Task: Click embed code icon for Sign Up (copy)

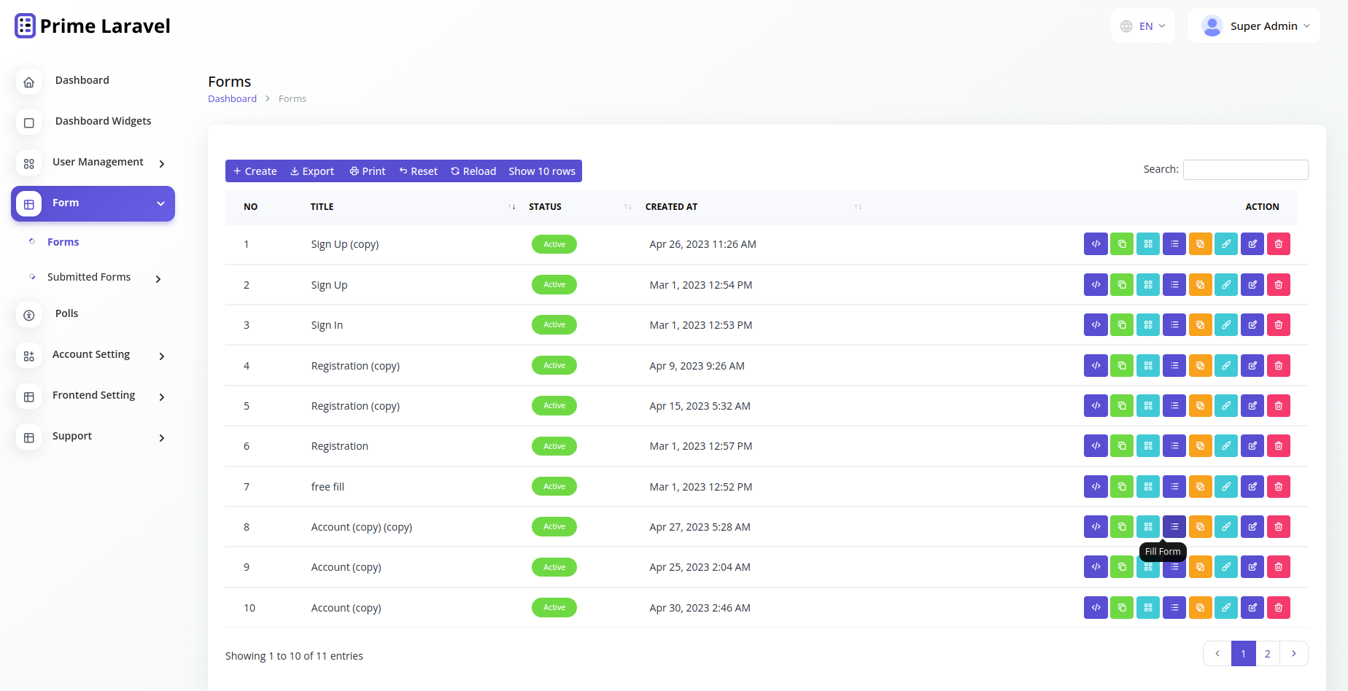Action: [x=1096, y=244]
